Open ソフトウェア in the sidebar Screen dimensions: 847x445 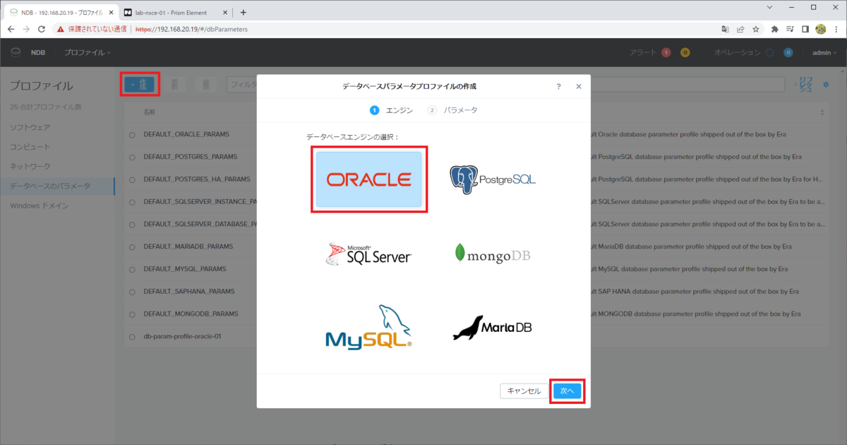pos(30,127)
